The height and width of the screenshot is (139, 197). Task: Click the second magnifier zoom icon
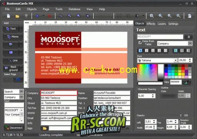(x=160, y=16)
